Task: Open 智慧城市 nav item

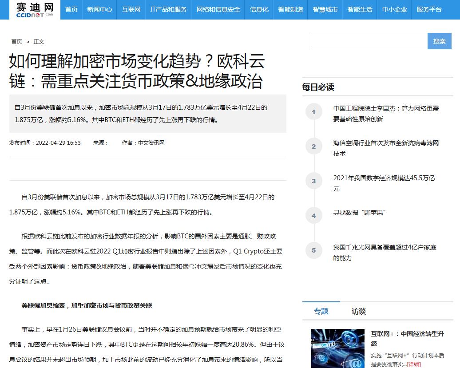Action: pos(325,10)
